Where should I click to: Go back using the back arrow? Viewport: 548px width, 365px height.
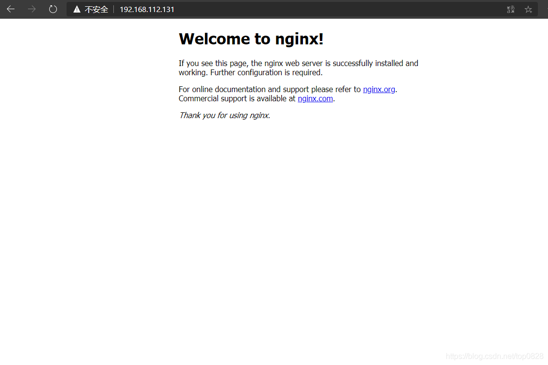click(x=11, y=9)
